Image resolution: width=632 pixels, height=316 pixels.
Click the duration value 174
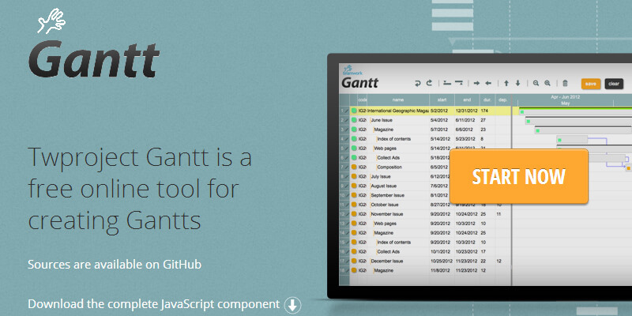point(484,111)
